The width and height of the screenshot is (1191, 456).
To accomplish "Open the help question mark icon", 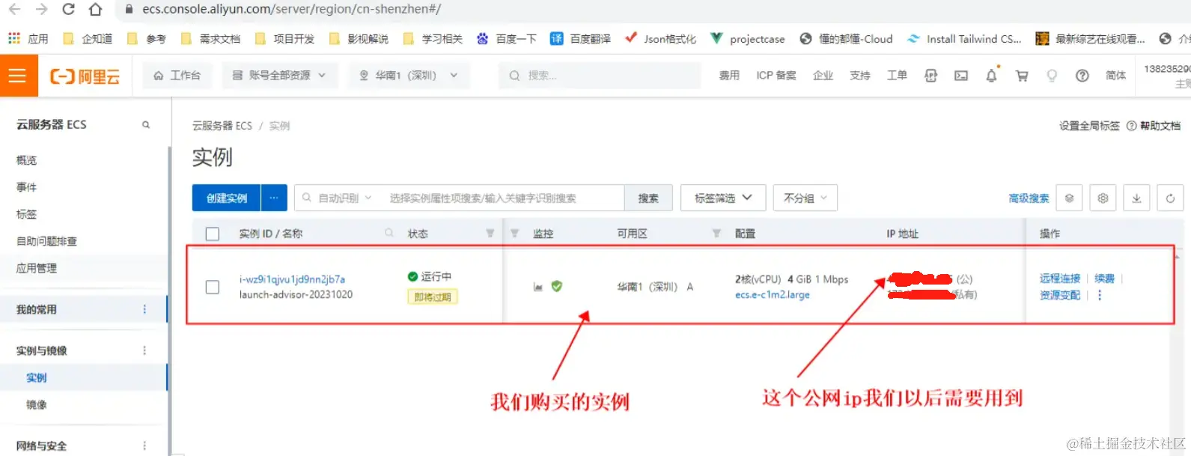I will (x=1082, y=76).
